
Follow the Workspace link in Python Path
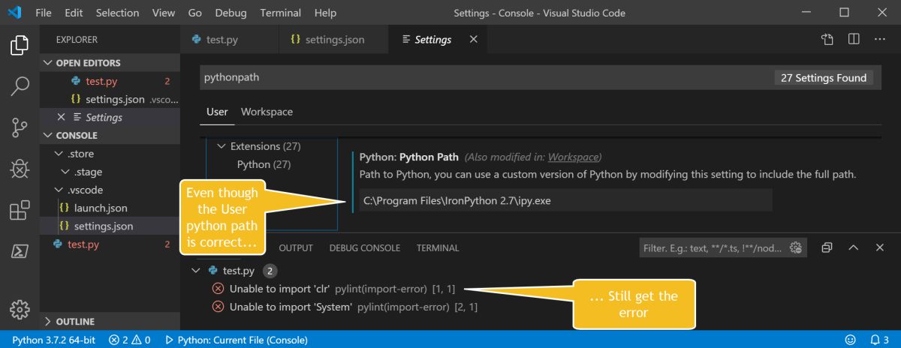tap(573, 157)
